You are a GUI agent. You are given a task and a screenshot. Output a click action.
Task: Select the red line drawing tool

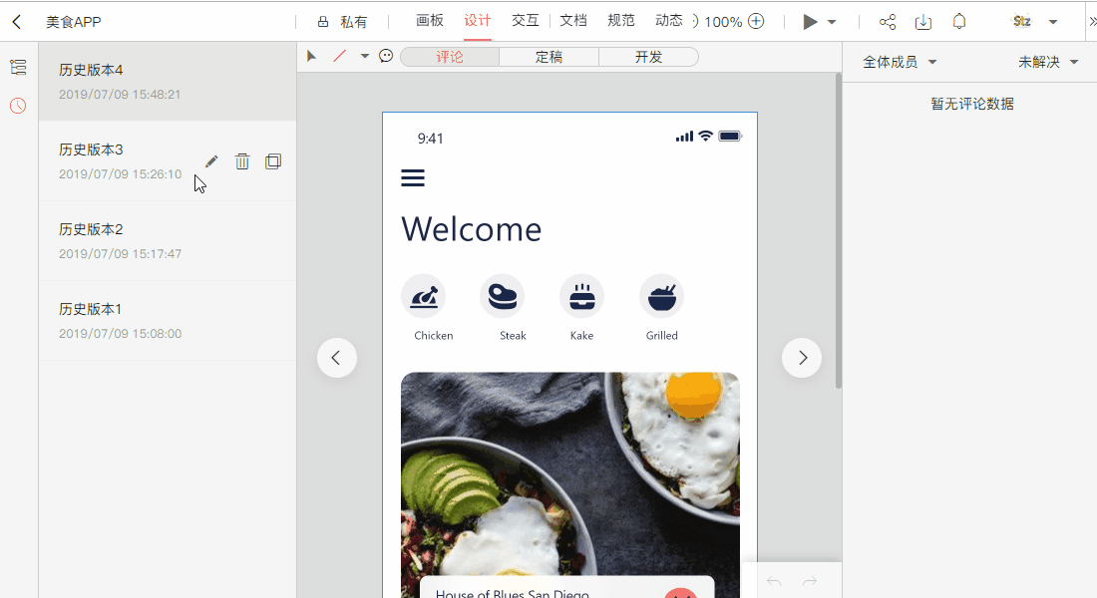tap(339, 56)
